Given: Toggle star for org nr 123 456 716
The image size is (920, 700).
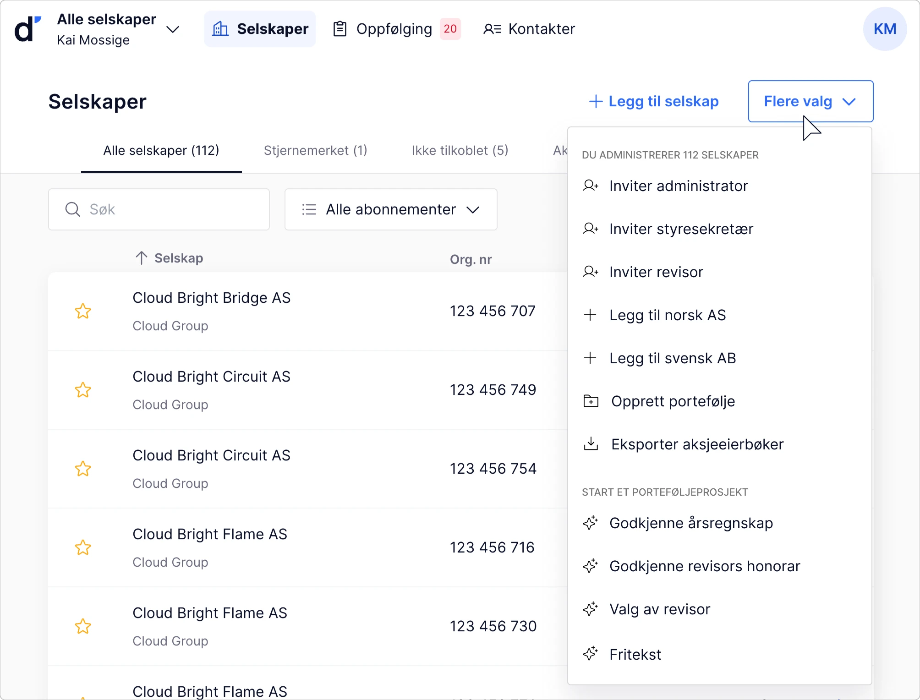Looking at the screenshot, I should click(x=83, y=547).
